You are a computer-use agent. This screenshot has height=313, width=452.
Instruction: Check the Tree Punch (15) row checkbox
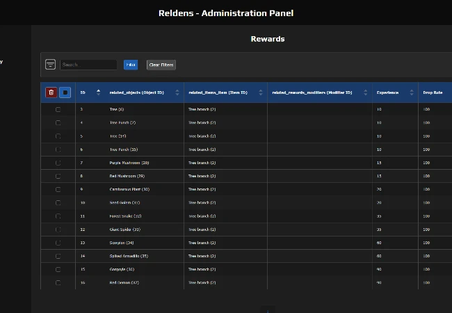click(x=58, y=150)
